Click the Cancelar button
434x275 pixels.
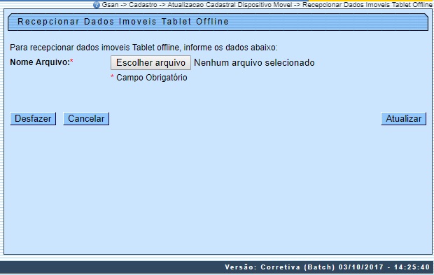click(x=86, y=119)
